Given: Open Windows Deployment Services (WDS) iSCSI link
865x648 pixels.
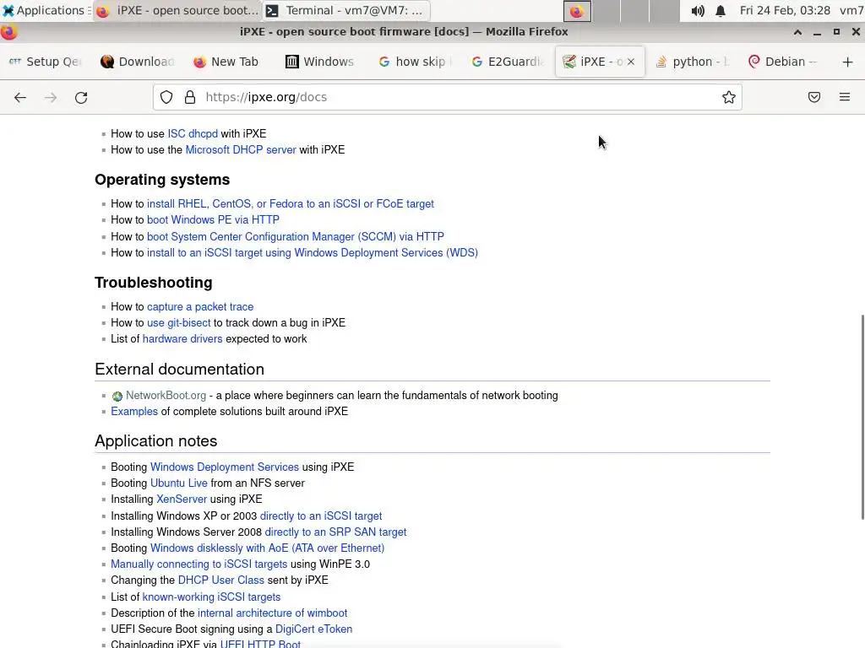Looking at the screenshot, I should (x=313, y=253).
